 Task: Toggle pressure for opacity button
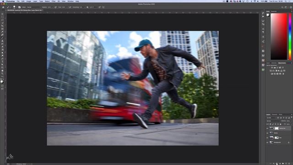[x=55, y=7]
